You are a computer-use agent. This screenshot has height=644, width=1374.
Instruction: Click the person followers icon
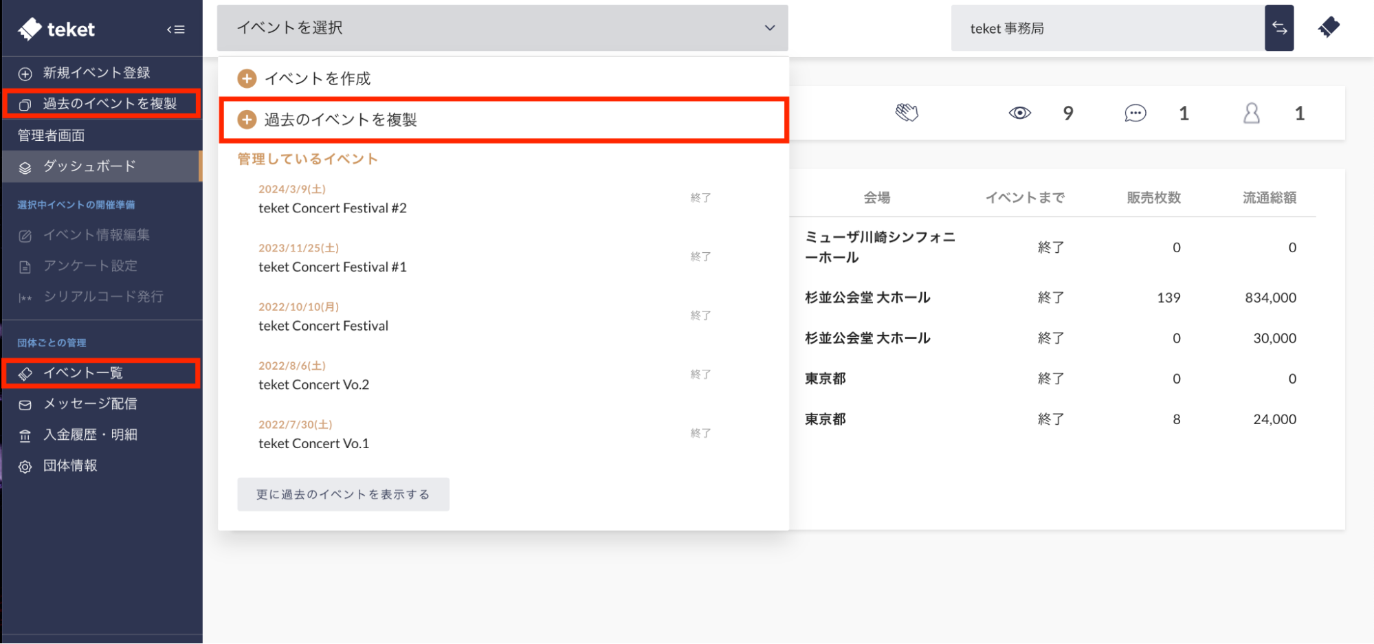pos(1252,113)
